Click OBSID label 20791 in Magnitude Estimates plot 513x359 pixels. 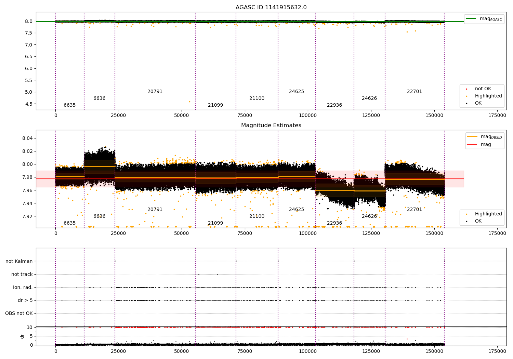(155, 210)
